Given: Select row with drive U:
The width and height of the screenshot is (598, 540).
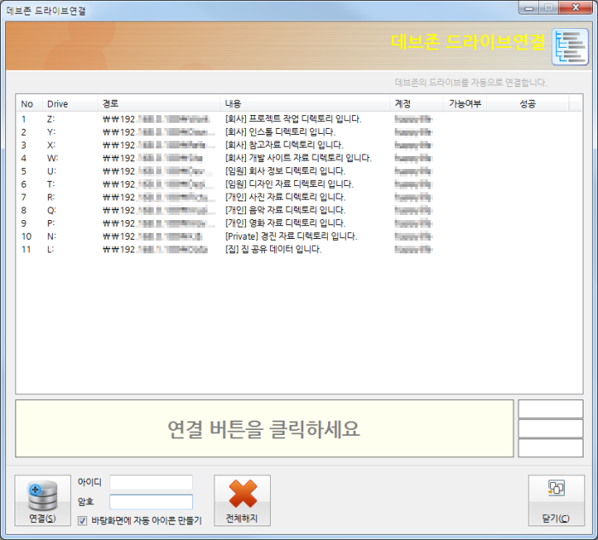Looking at the screenshot, I should [x=299, y=171].
